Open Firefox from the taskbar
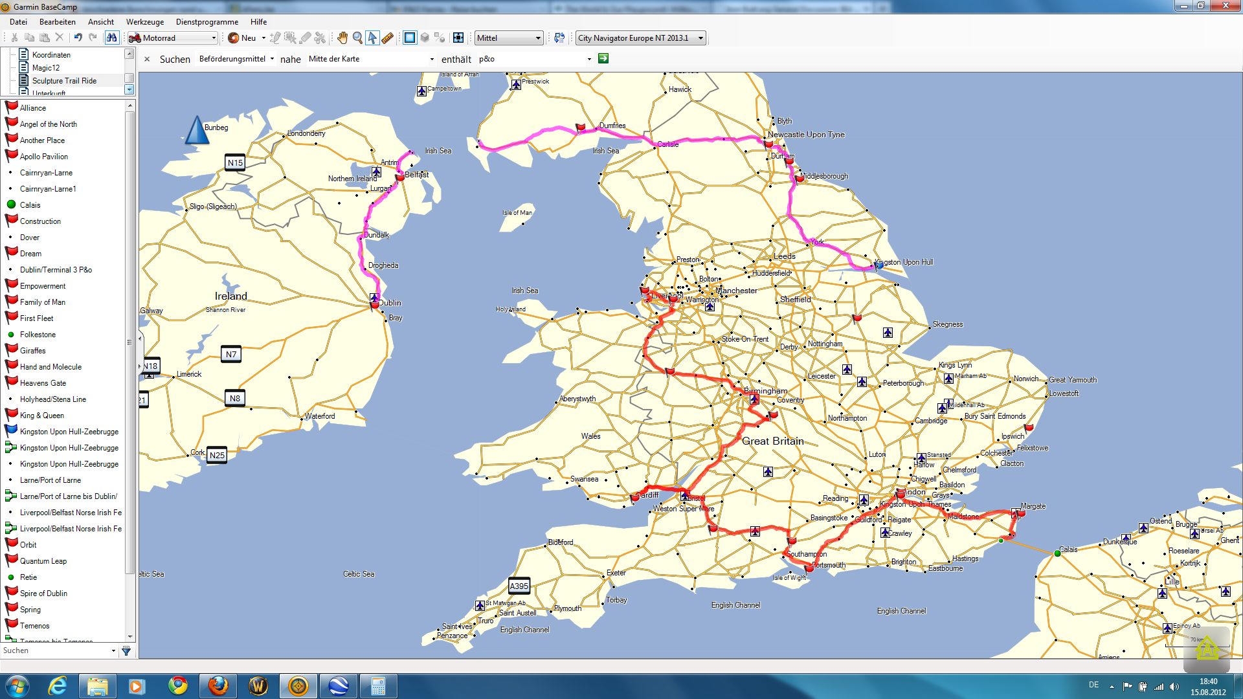Viewport: 1243px width, 699px height. coord(218,685)
